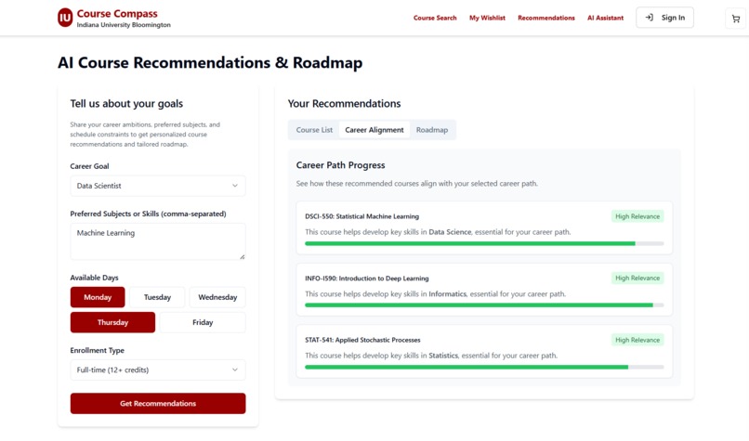Click Get Recommendations button
749x441 pixels.
[158, 403]
